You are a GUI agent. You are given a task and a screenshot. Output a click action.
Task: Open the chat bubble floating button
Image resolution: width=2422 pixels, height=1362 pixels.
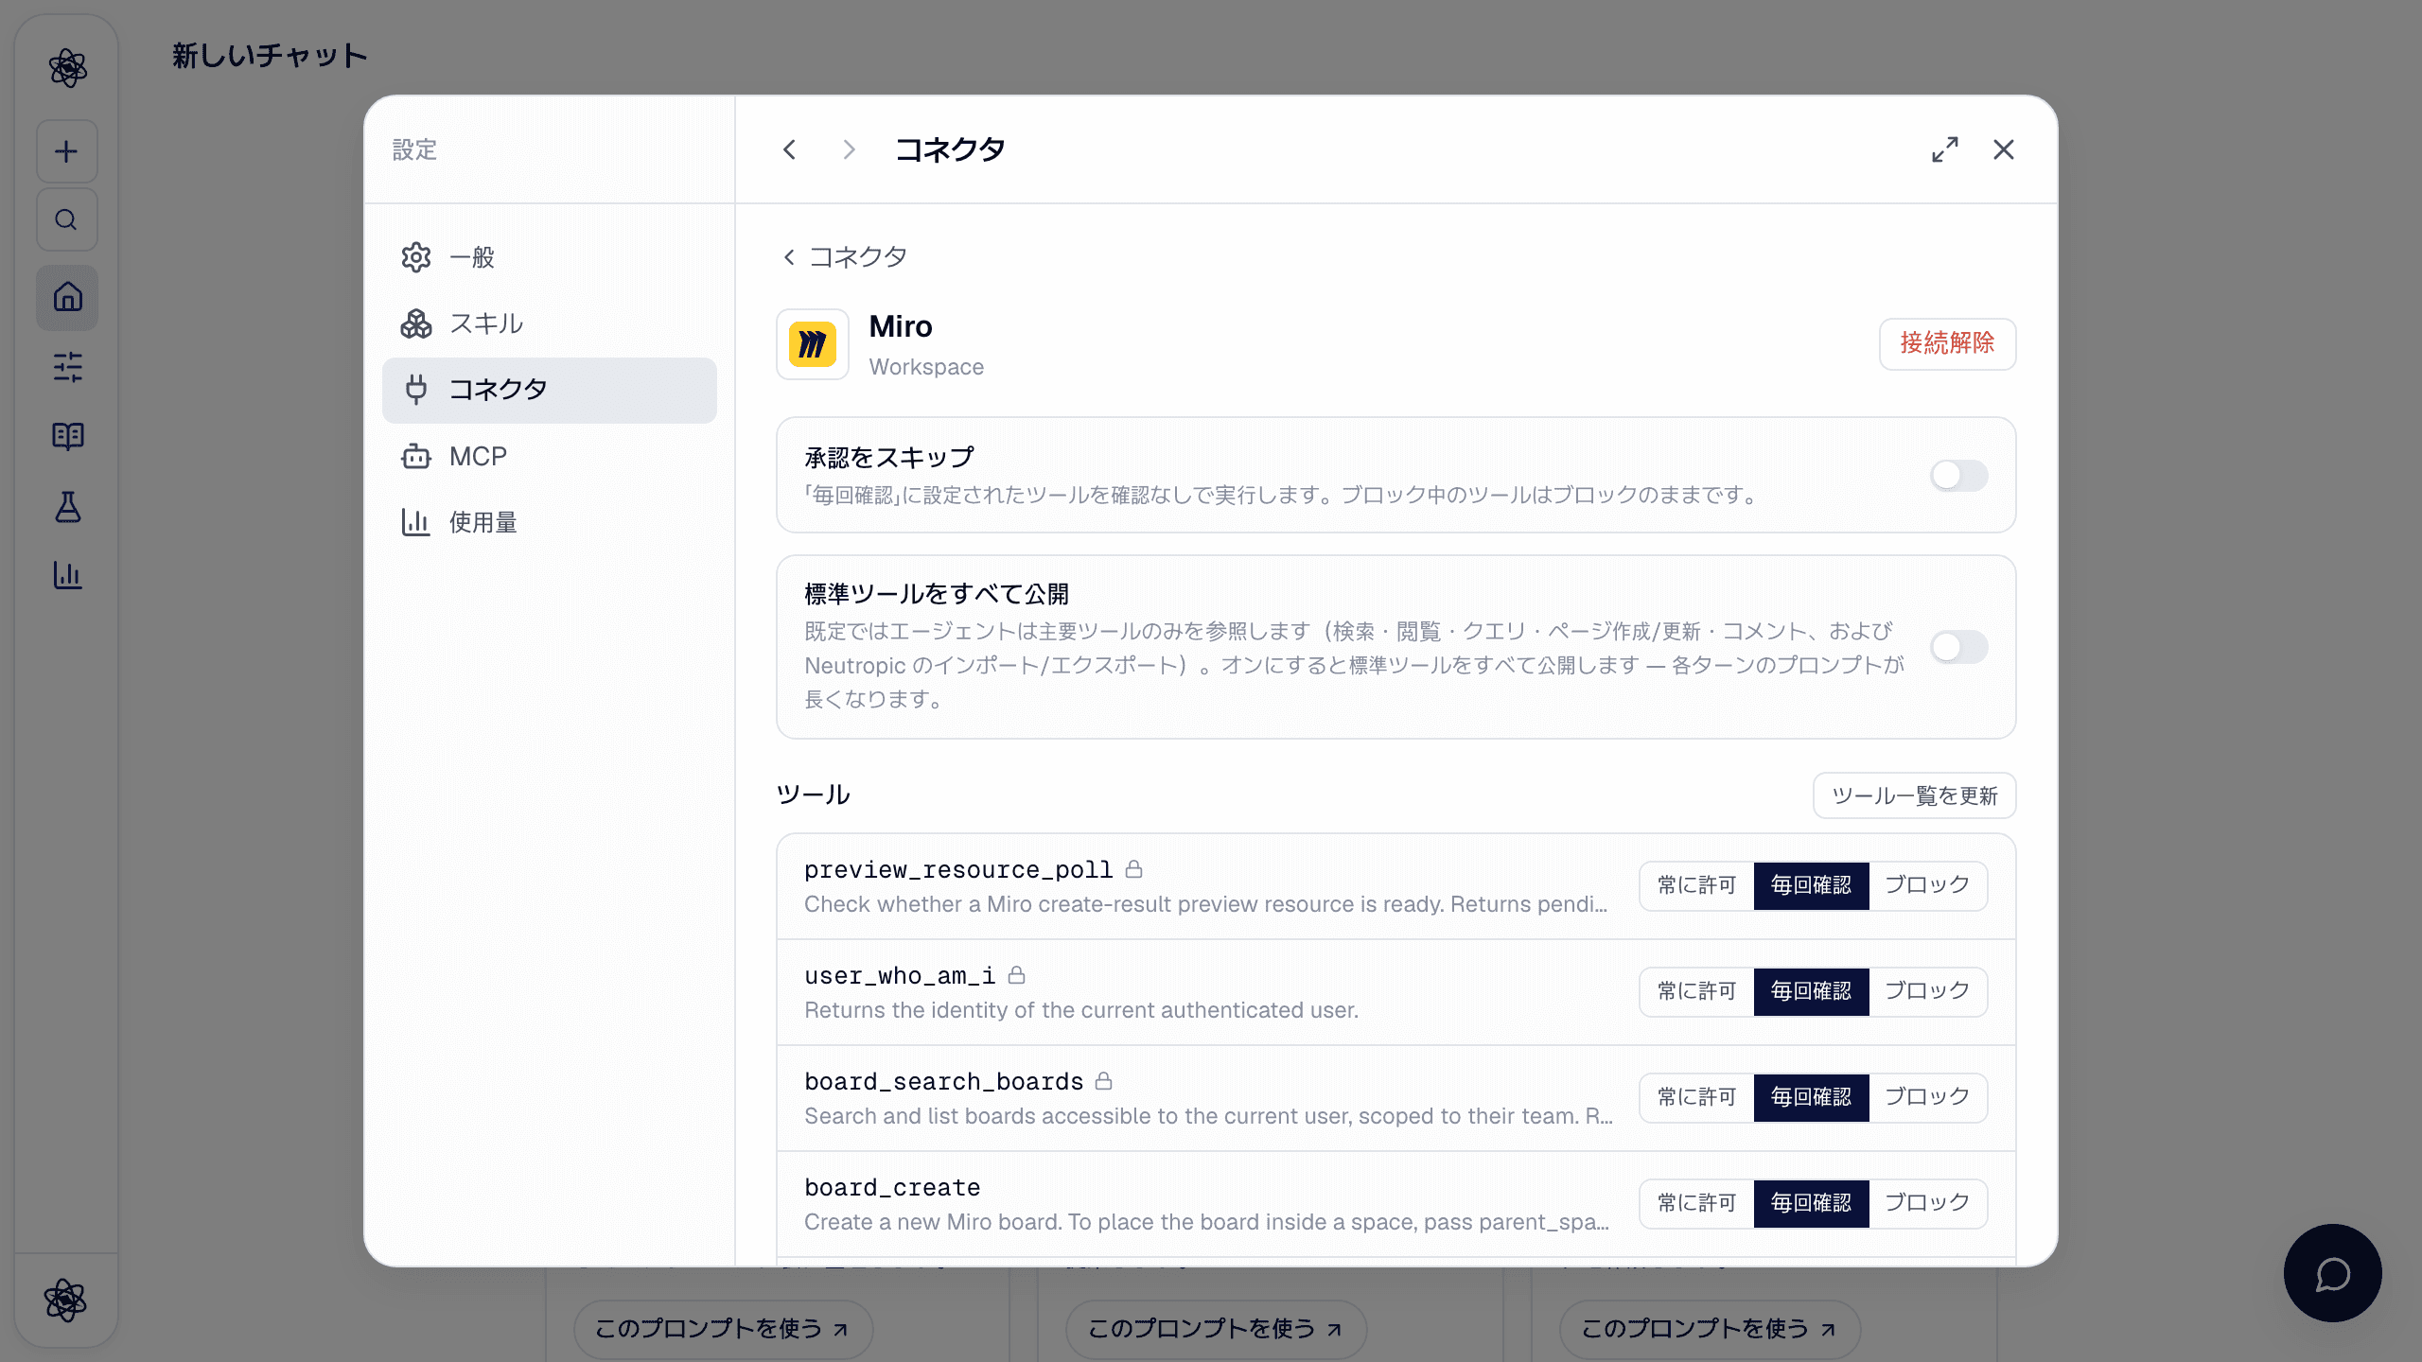tap(2332, 1273)
